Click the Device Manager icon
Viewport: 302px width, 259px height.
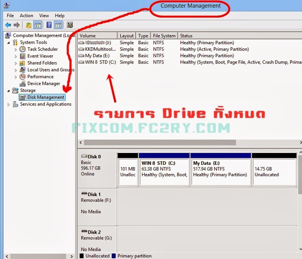23,84
